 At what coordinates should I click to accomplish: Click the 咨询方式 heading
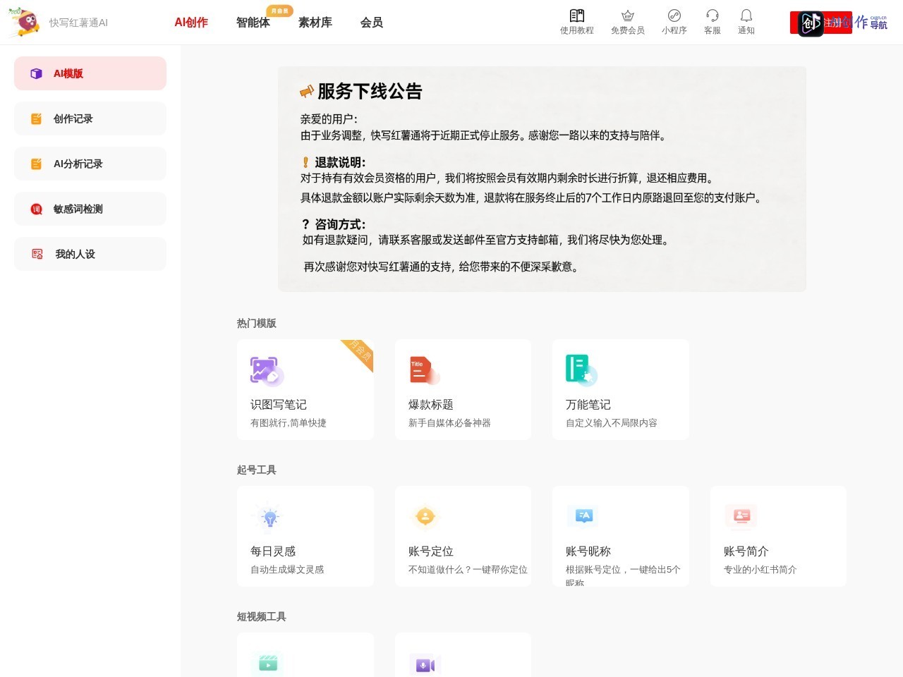click(340, 224)
